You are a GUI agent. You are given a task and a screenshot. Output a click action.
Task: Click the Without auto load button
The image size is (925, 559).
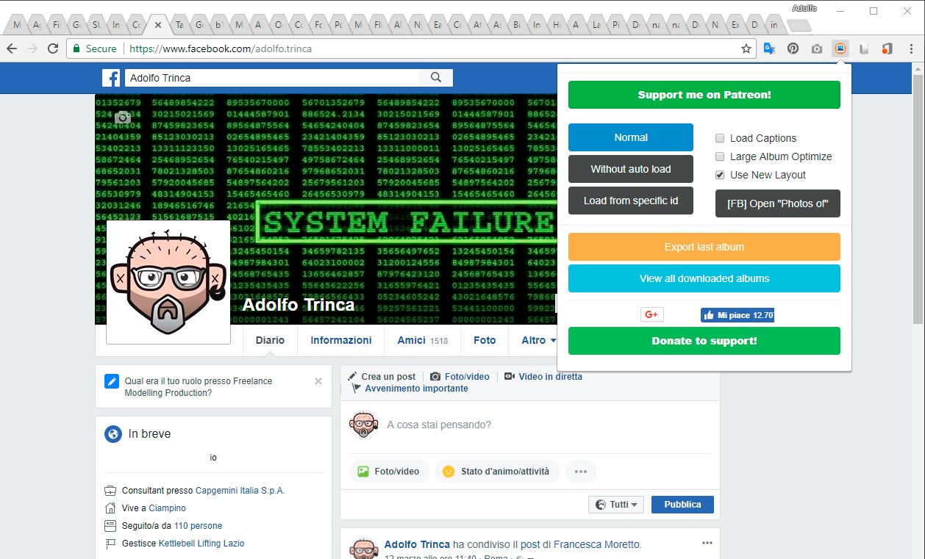[631, 169]
